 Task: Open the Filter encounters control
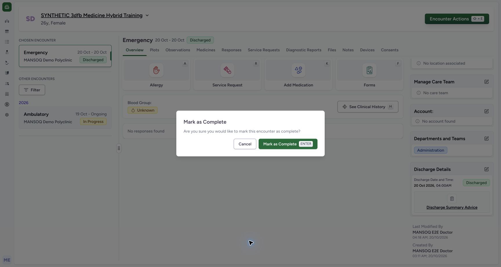pyautogui.click(x=32, y=90)
